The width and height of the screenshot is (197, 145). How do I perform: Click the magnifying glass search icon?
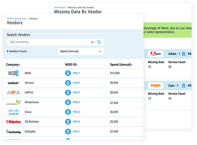pyautogui.click(x=99, y=42)
